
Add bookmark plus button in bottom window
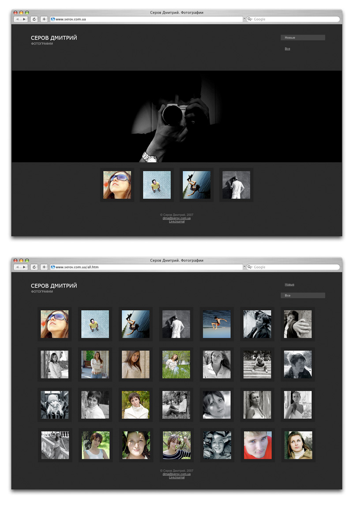click(44, 267)
